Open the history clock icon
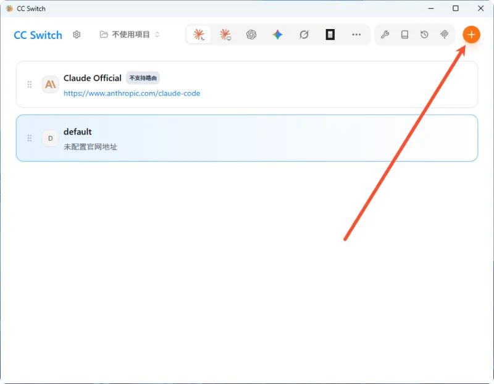The width and height of the screenshot is (494, 384). (424, 35)
